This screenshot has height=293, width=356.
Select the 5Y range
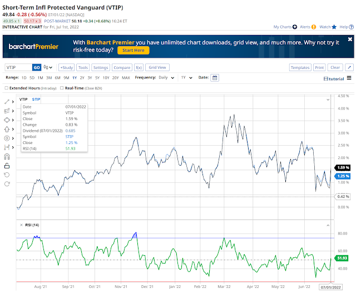(x=97, y=78)
